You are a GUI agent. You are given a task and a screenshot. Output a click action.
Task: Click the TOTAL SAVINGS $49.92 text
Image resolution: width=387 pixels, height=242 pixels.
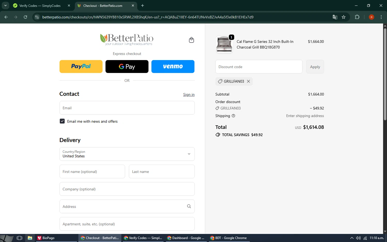click(242, 135)
